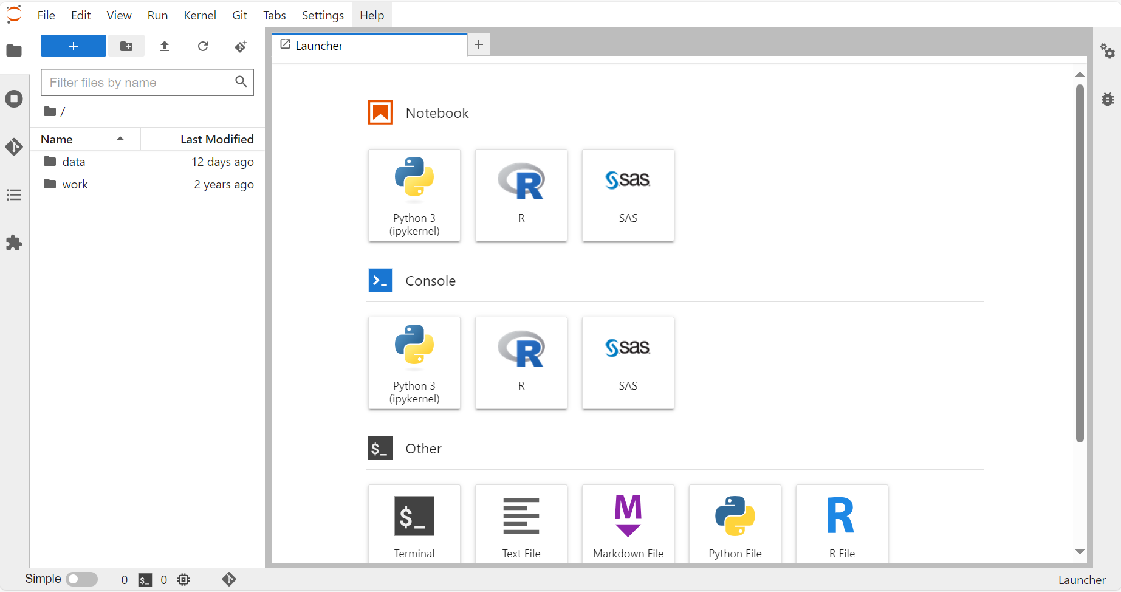Open an R console
This screenshot has width=1121, height=592.
click(x=521, y=363)
